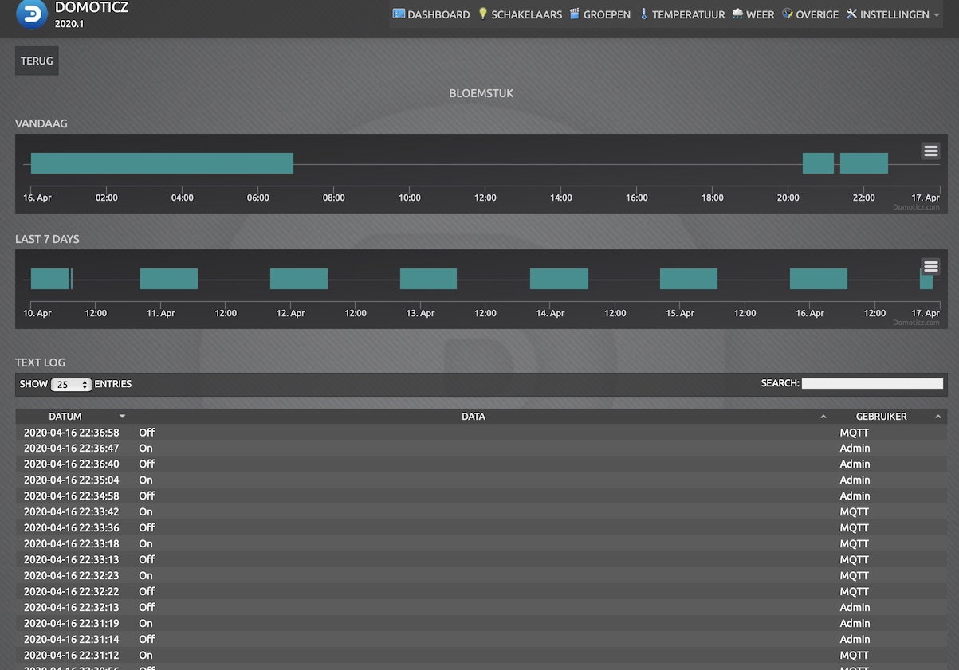Viewport: 959px width, 670px height.
Task: Click the 15. Apr bar in 7-day chart
Action: coord(689,279)
